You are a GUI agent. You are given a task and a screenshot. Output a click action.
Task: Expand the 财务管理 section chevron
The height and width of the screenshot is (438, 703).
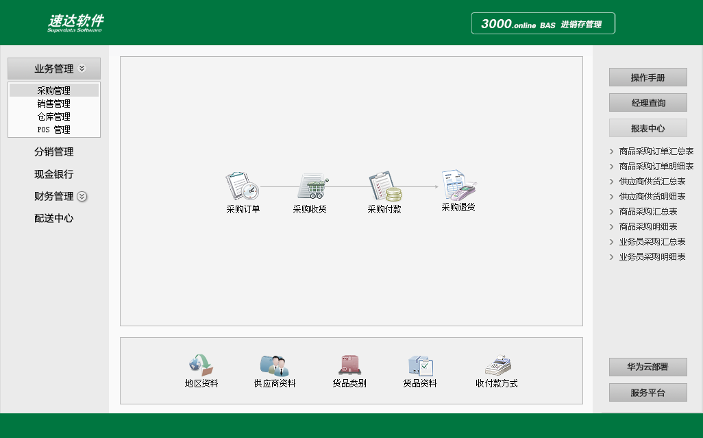click(x=82, y=197)
